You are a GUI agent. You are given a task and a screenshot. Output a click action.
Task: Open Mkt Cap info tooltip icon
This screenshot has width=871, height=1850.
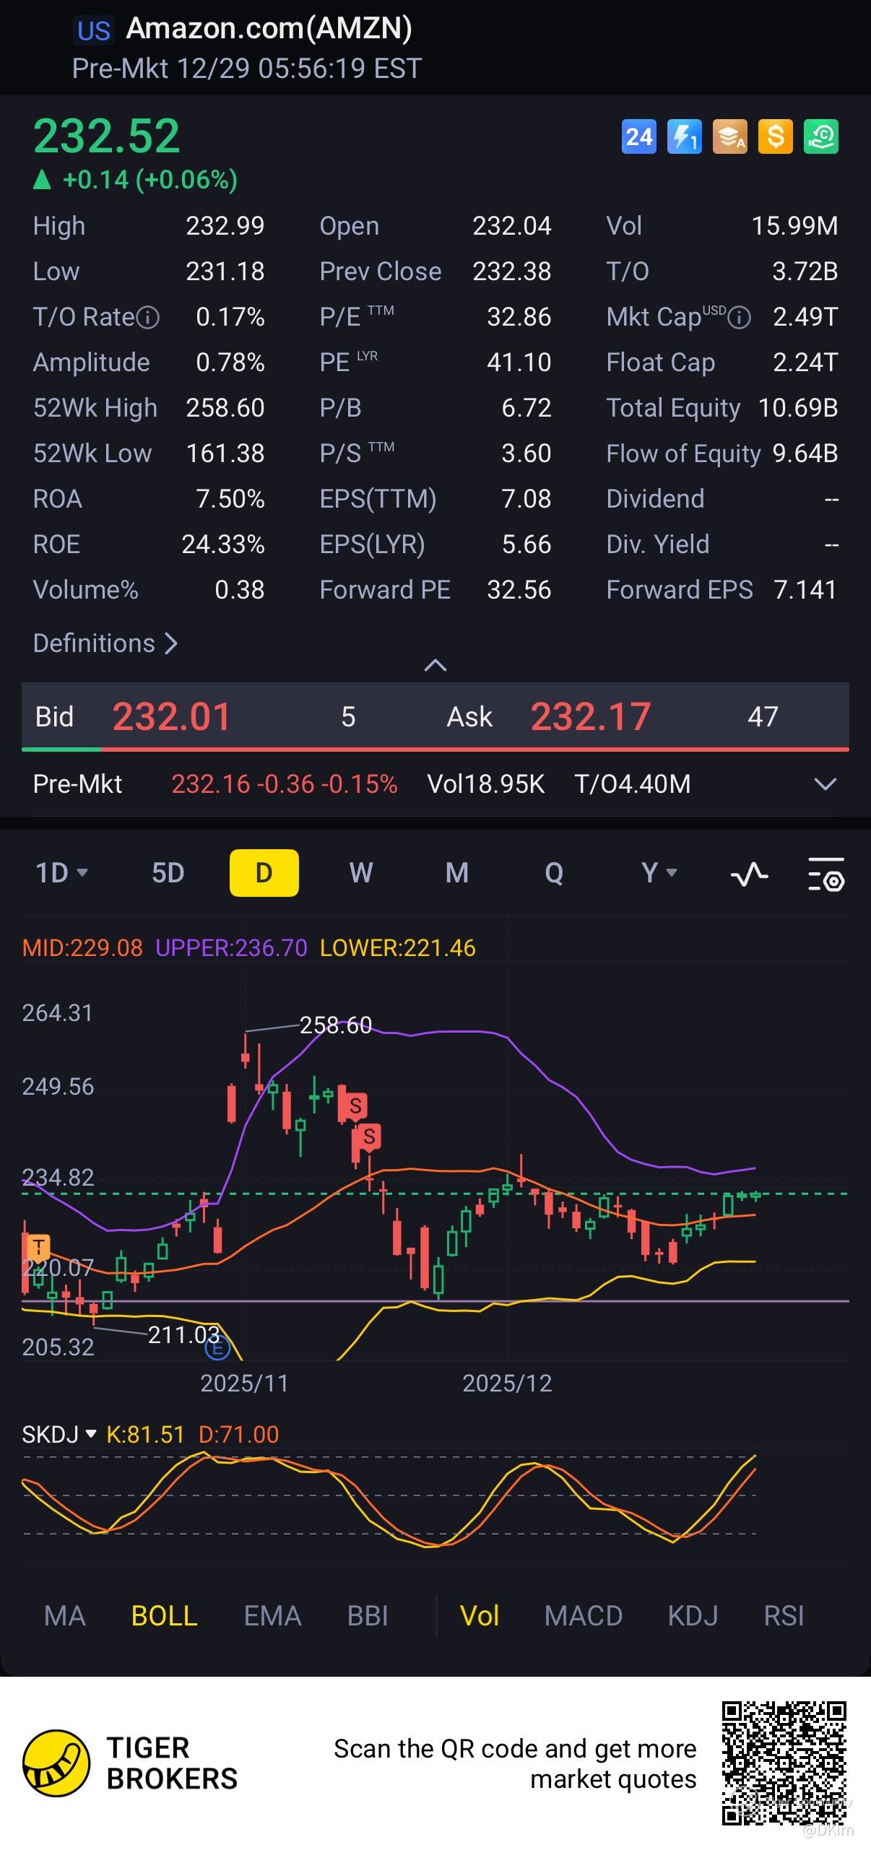coord(739,318)
